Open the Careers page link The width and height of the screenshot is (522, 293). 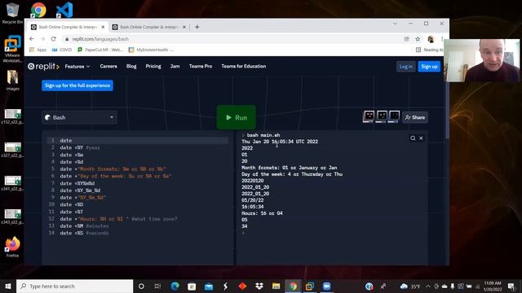coord(108,66)
